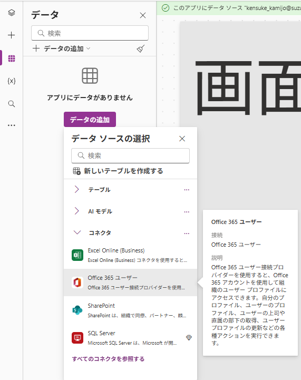Collapse the コネクタ section
Viewport: 301px width, 380px height.
coord(77,232)
